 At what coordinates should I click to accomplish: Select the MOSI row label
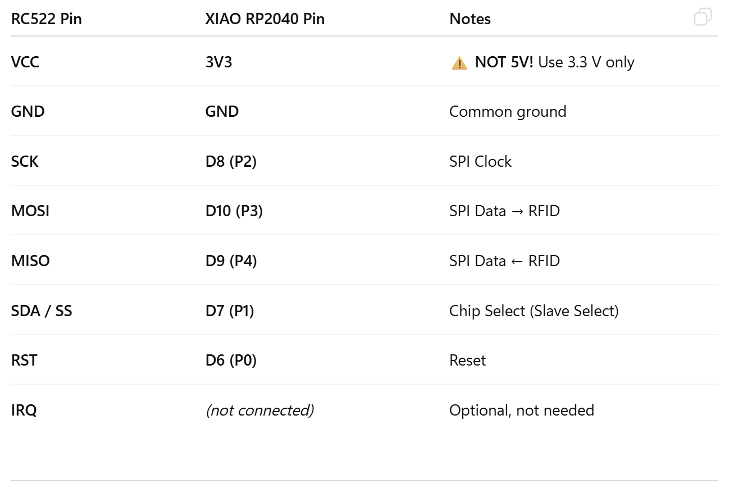[x=30, y=211]
